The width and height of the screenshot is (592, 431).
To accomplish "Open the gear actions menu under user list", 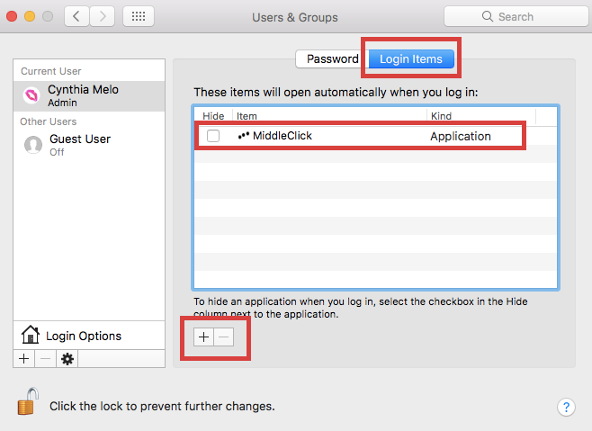I will [x=67, y=359].
